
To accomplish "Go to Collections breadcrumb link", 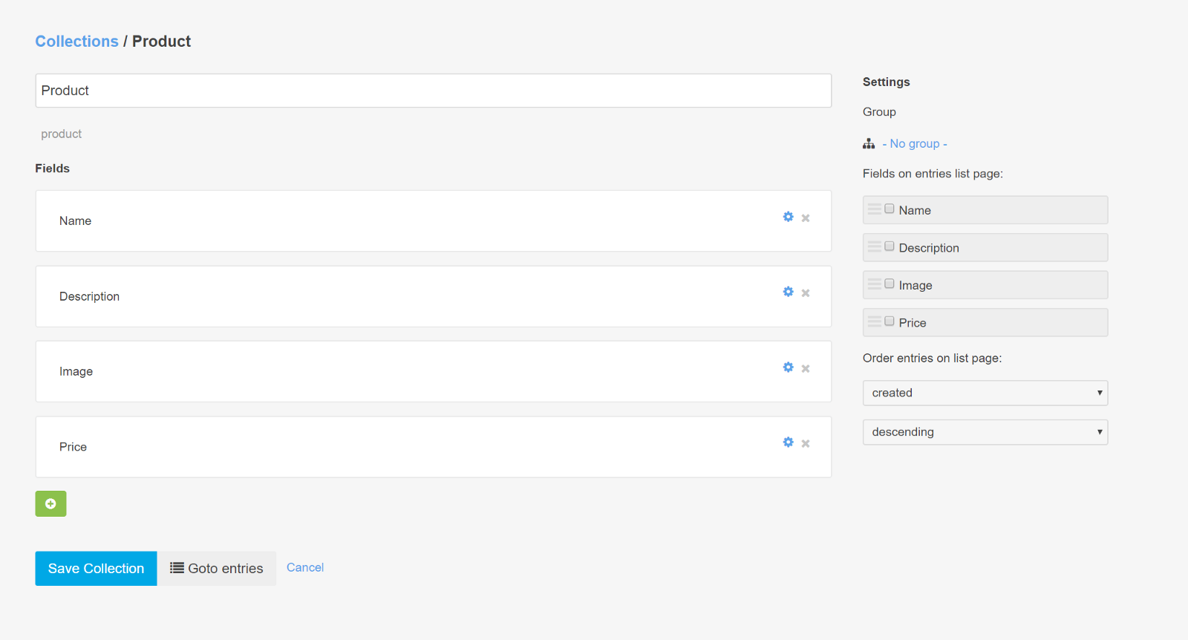I will click(76, 42).
